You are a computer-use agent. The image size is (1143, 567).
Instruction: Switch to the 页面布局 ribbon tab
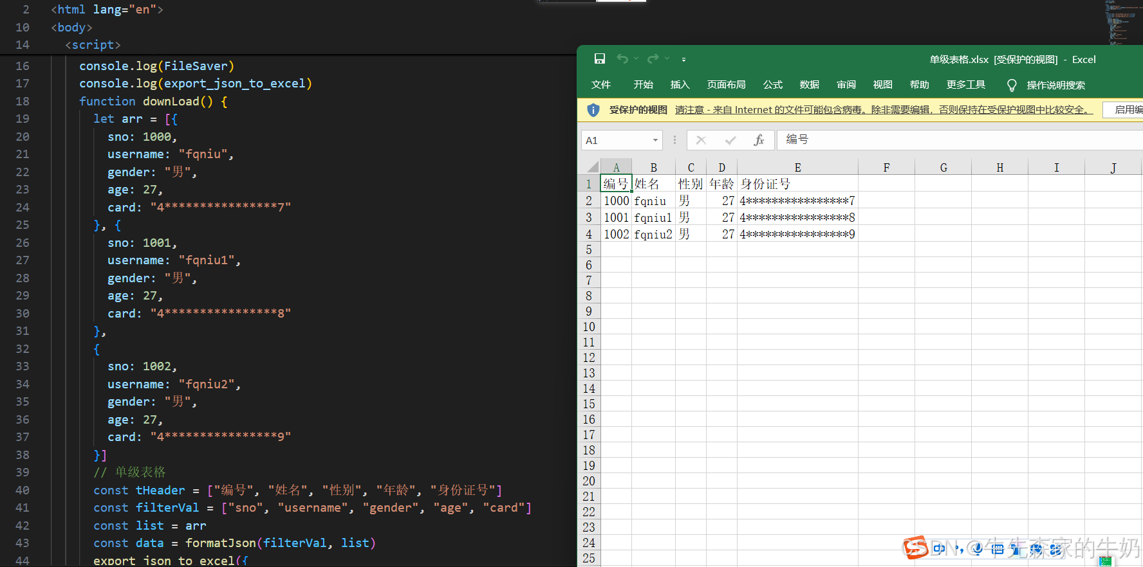pos(726,85)
